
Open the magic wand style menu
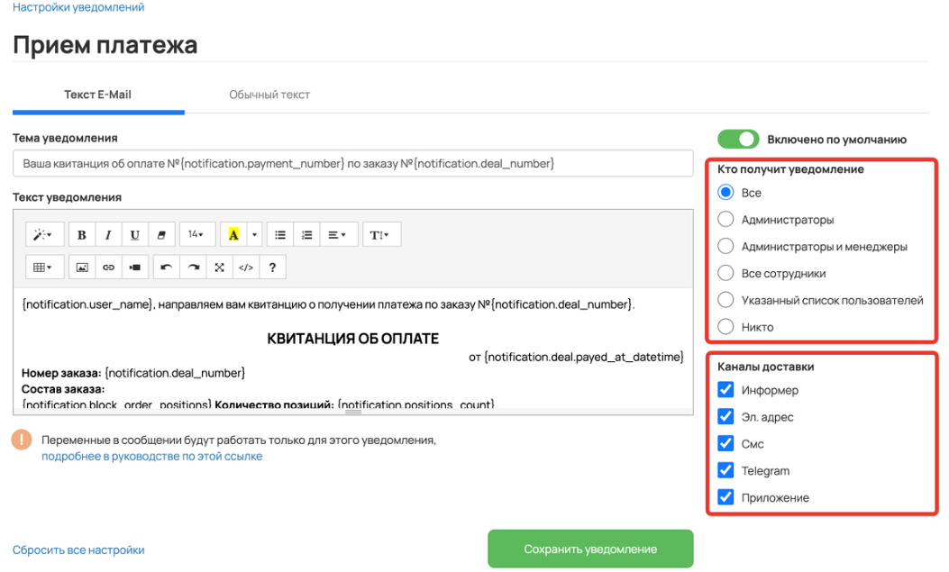pos(44,234)
